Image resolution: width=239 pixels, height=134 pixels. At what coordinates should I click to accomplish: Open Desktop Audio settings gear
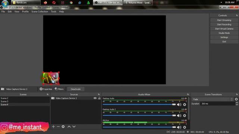184,105
